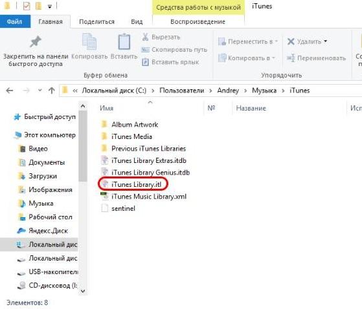Viewport: 362px width, 309px height.
Task: Click the Переименовать button
Action: pos(316,58)
